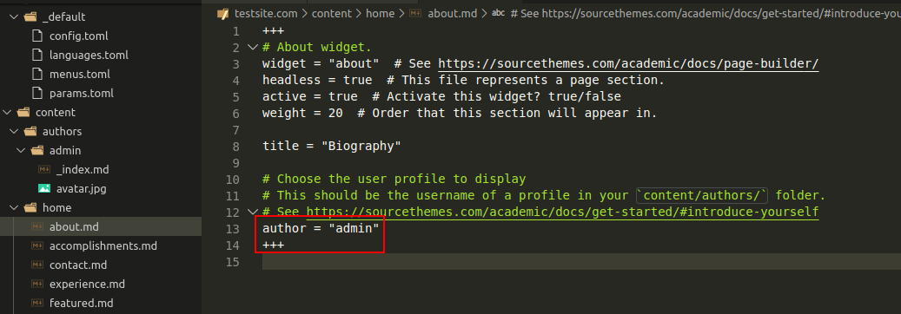Image resolution: width=901 pixels, height=314 pixels.
Task: Click the weight = 20 text
Action: point(302,113)
